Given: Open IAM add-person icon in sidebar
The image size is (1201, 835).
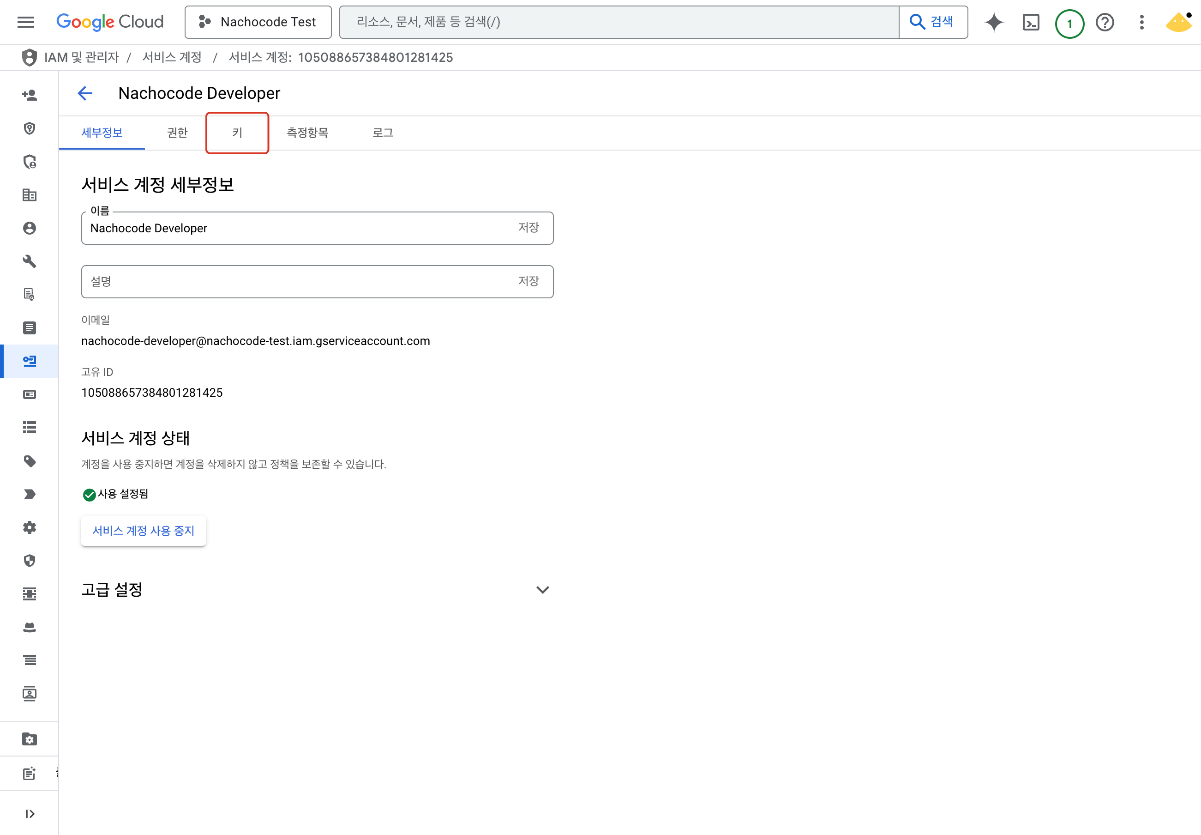Looking at the screenshot, I should 30,95.
